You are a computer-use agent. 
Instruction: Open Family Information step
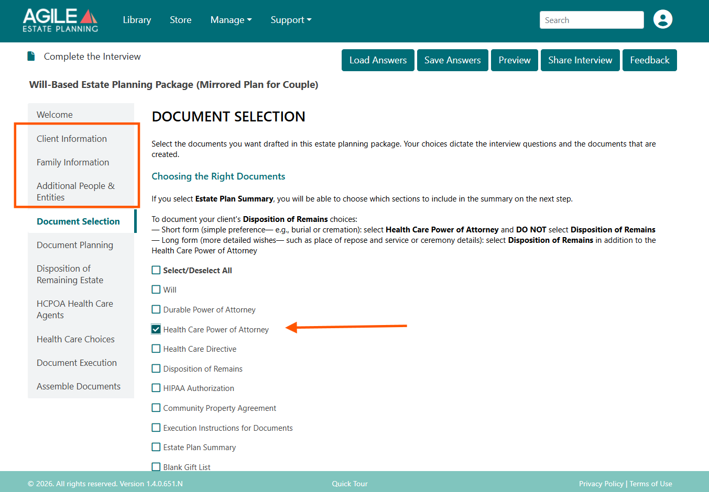(81, 162)
